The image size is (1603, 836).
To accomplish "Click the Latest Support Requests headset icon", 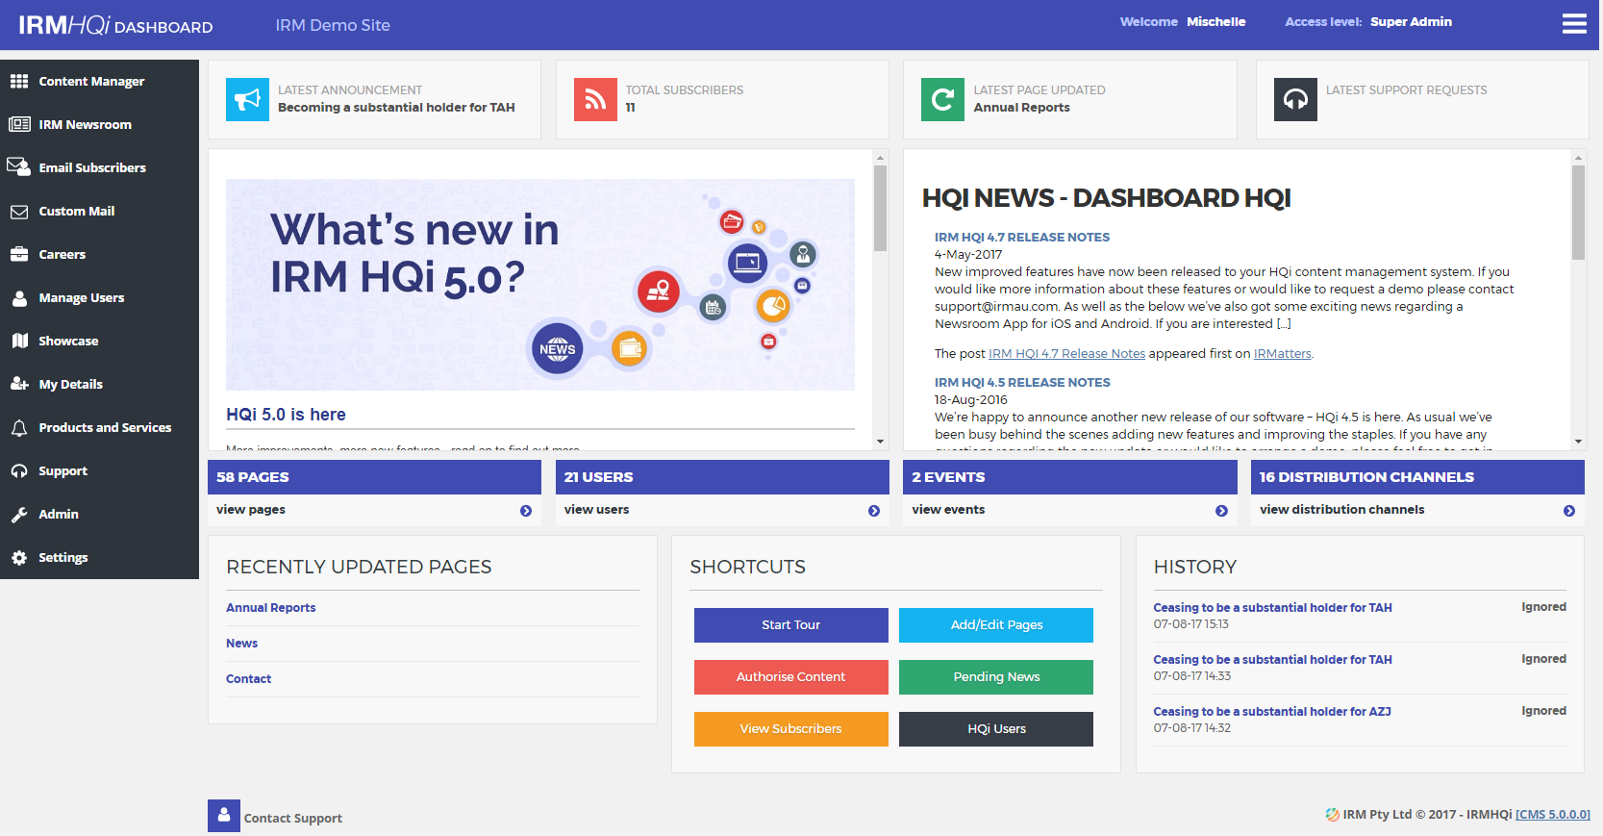I will coord(1295,99).
